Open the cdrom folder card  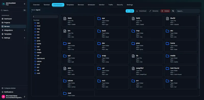[x=78, y=84]
